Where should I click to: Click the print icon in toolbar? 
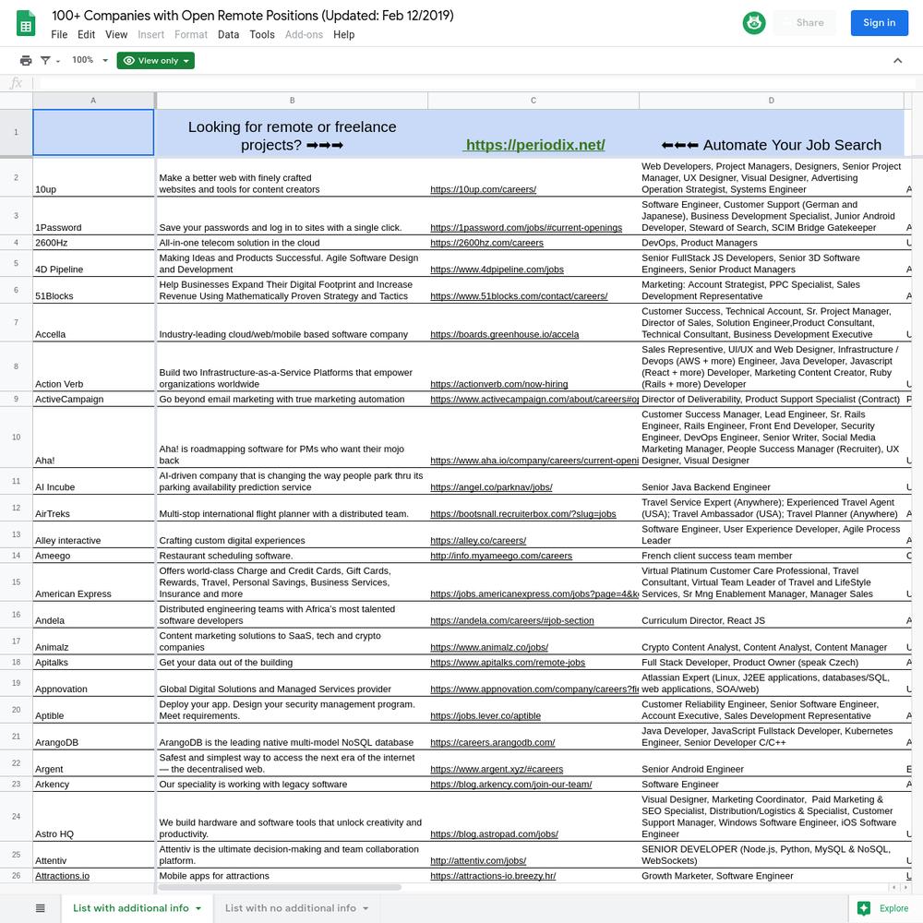pos(25,61)
